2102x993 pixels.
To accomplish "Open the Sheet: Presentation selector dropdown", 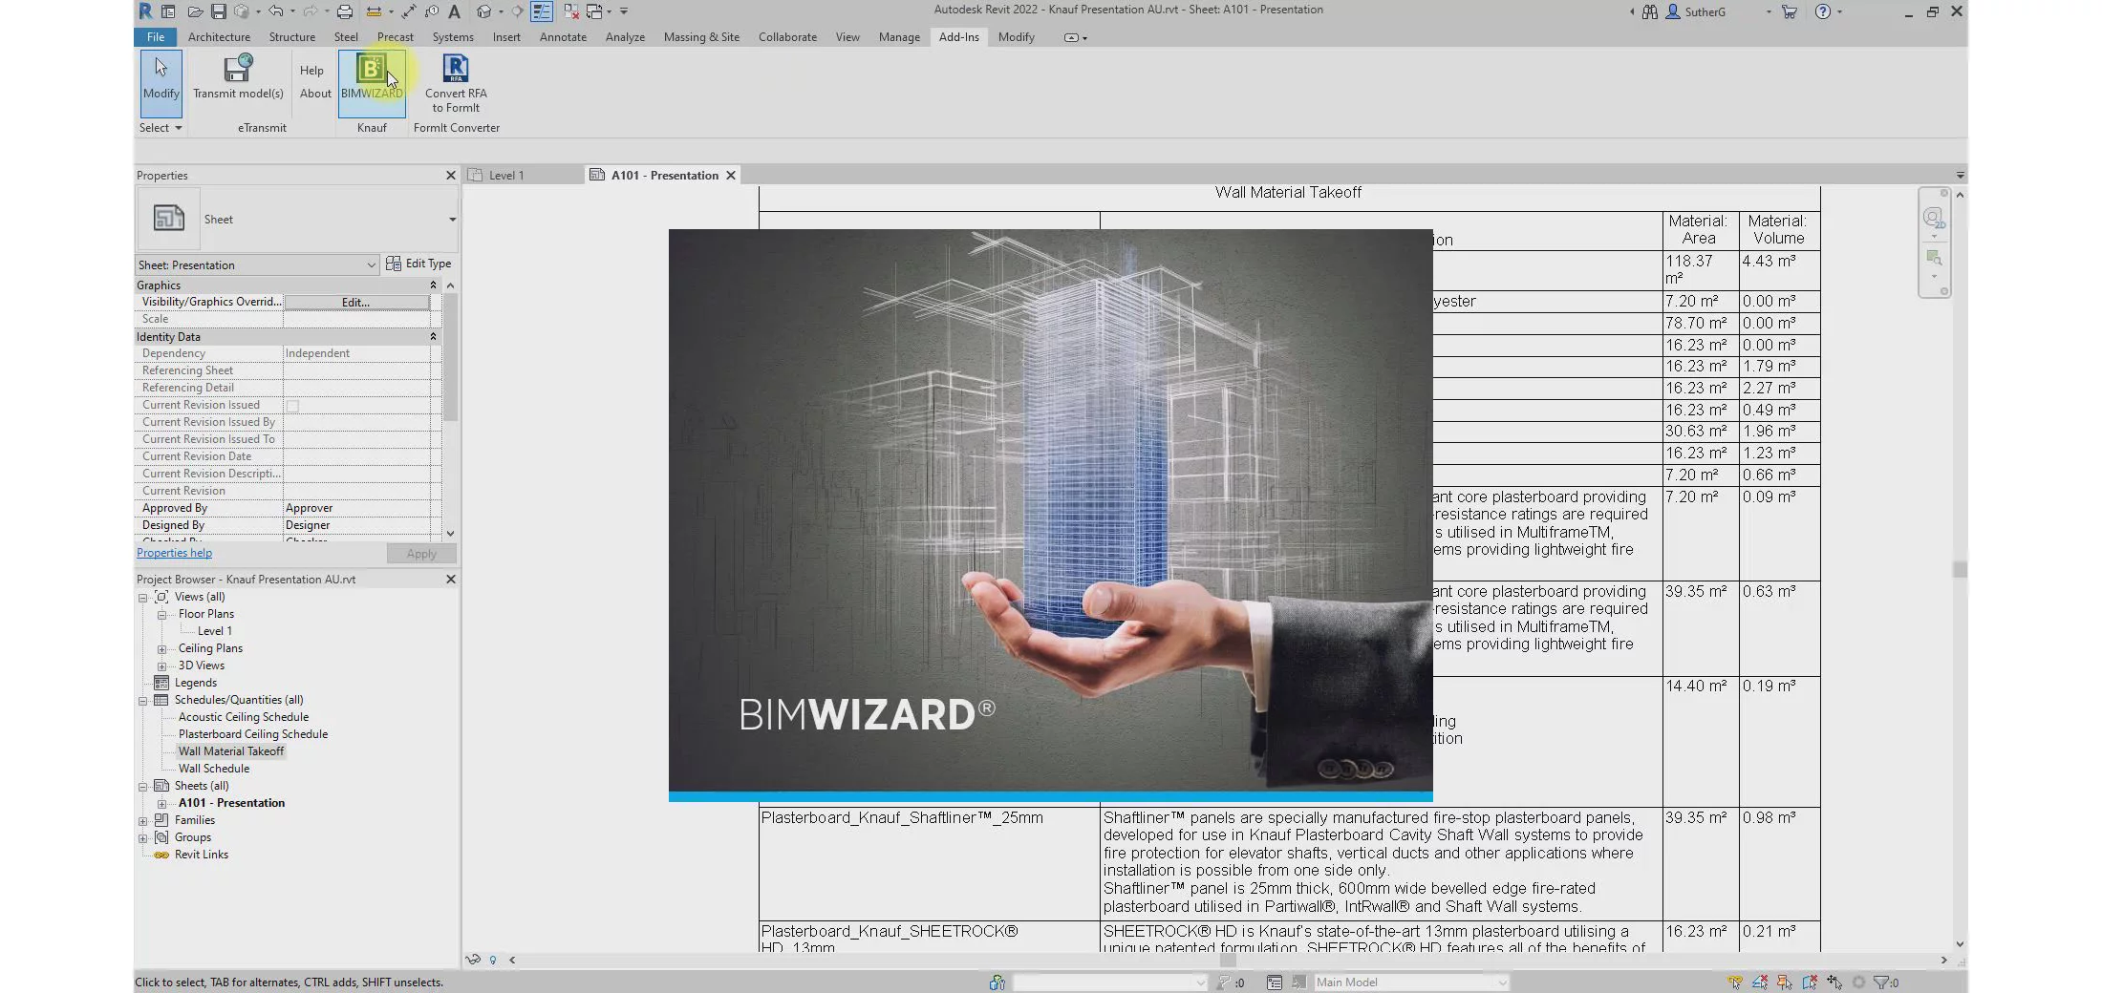I will click(x=373, y=264).
